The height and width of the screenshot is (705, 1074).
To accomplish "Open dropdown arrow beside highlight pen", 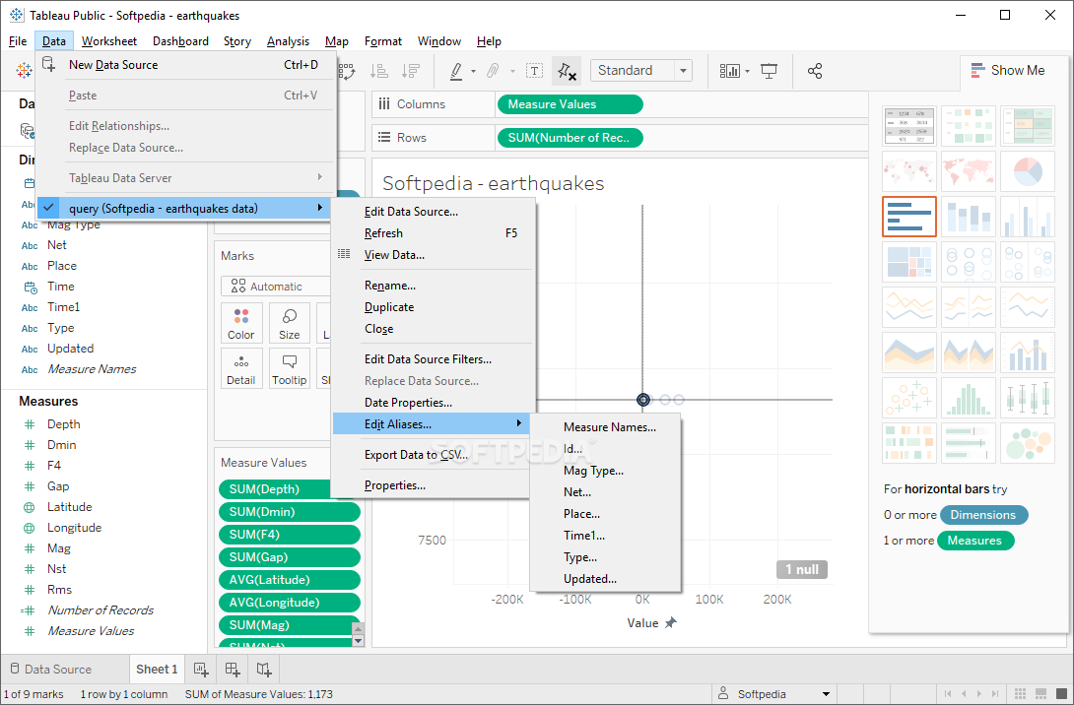I will click(x=473, y=71).
